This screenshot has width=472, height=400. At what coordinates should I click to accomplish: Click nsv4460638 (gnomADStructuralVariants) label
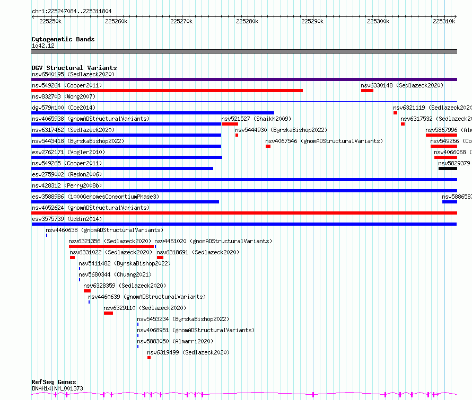coord(104,230)
